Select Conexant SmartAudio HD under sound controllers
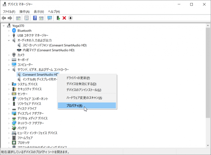The width and height of the screenshot is (211, 155). 41,75
